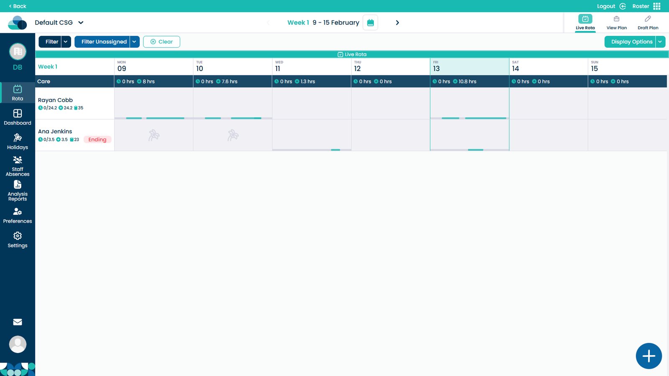Click the blue add plus button
The width and height of the screenshot is (669, 376).
(649, 356)
